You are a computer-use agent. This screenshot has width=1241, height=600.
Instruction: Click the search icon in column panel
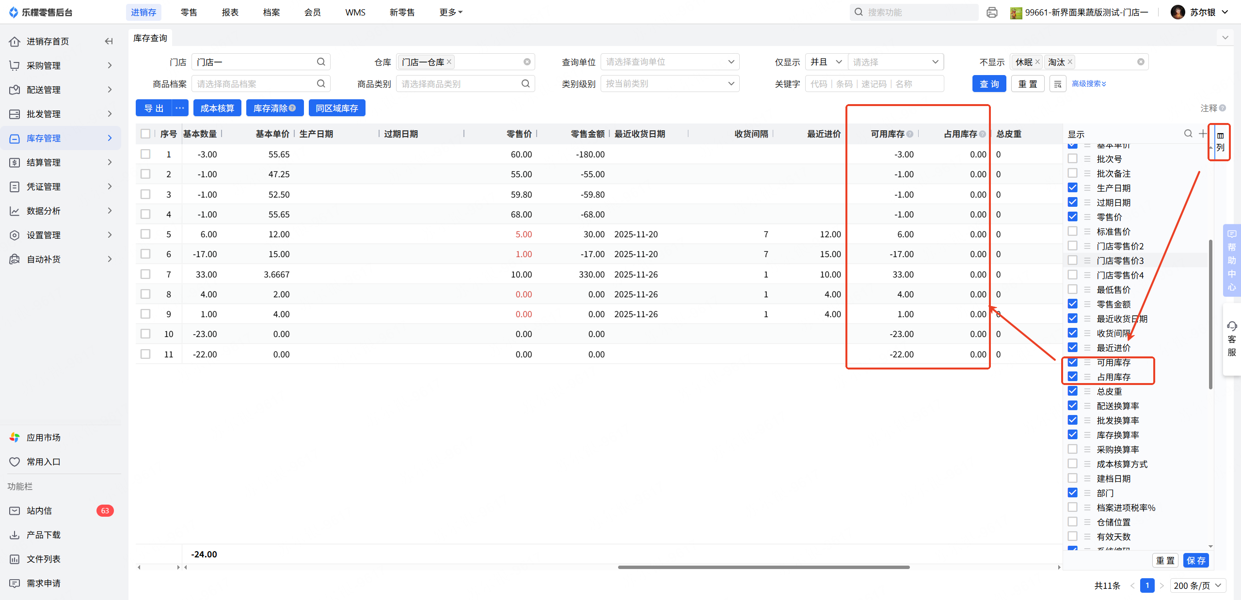[1188, 134]
